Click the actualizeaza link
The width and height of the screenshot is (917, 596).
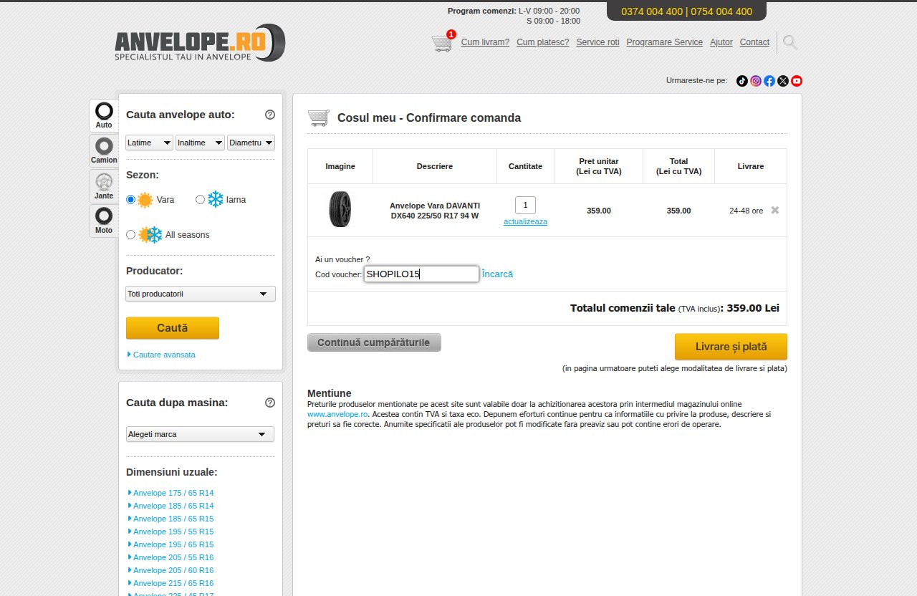coord(525,221)
